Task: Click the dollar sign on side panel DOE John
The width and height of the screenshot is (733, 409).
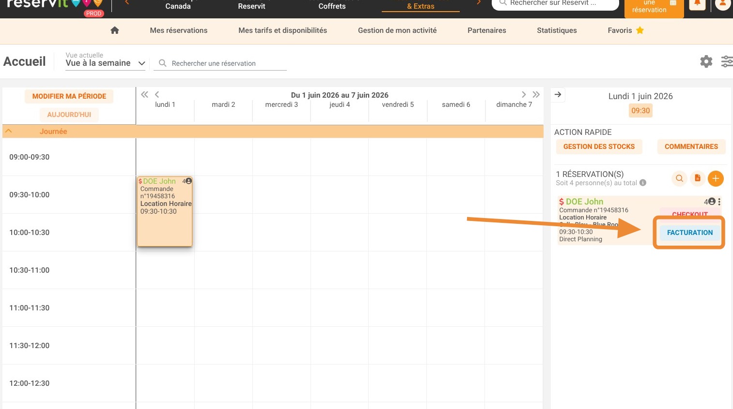Action: [x=561, y=202]
